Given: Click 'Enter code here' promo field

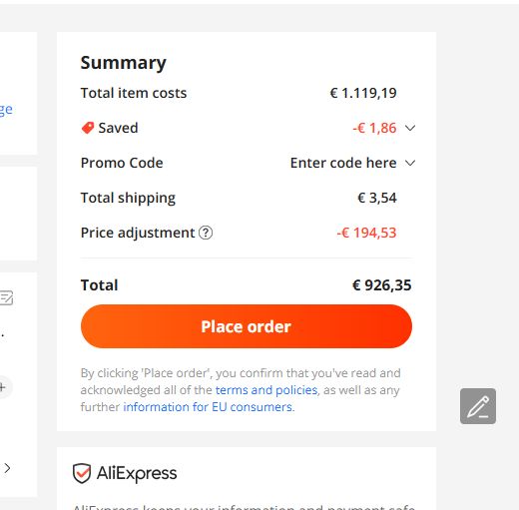Looking at the screenshot, I should coord(343,163).
